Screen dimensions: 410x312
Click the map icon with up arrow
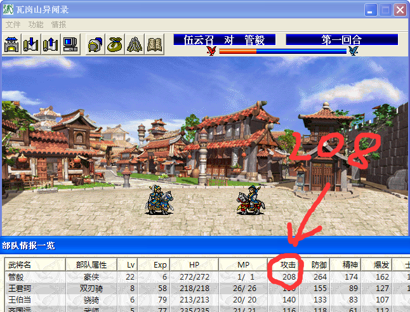[x=51, y=44]
